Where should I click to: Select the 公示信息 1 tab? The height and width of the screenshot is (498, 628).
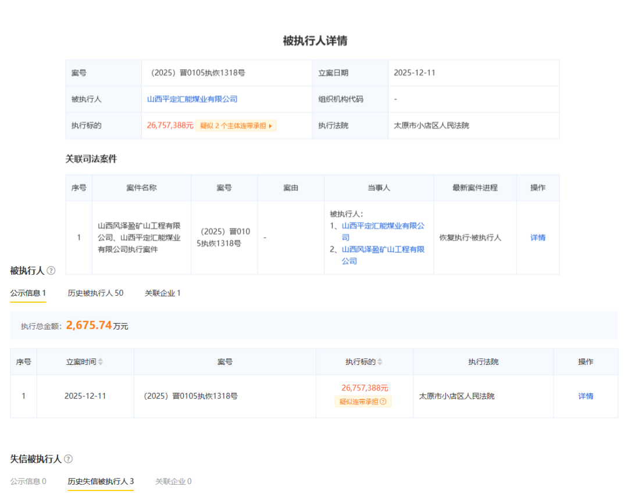click(27, 293)
